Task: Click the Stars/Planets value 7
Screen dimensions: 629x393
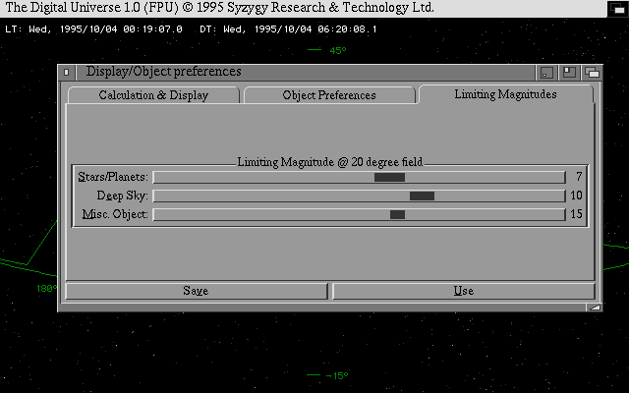Action: click(579, 177)
